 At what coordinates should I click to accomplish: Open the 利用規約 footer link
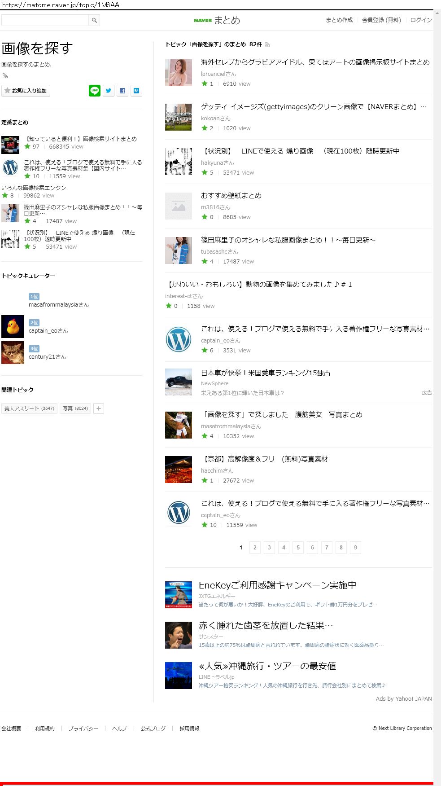[x=45, y=729]
